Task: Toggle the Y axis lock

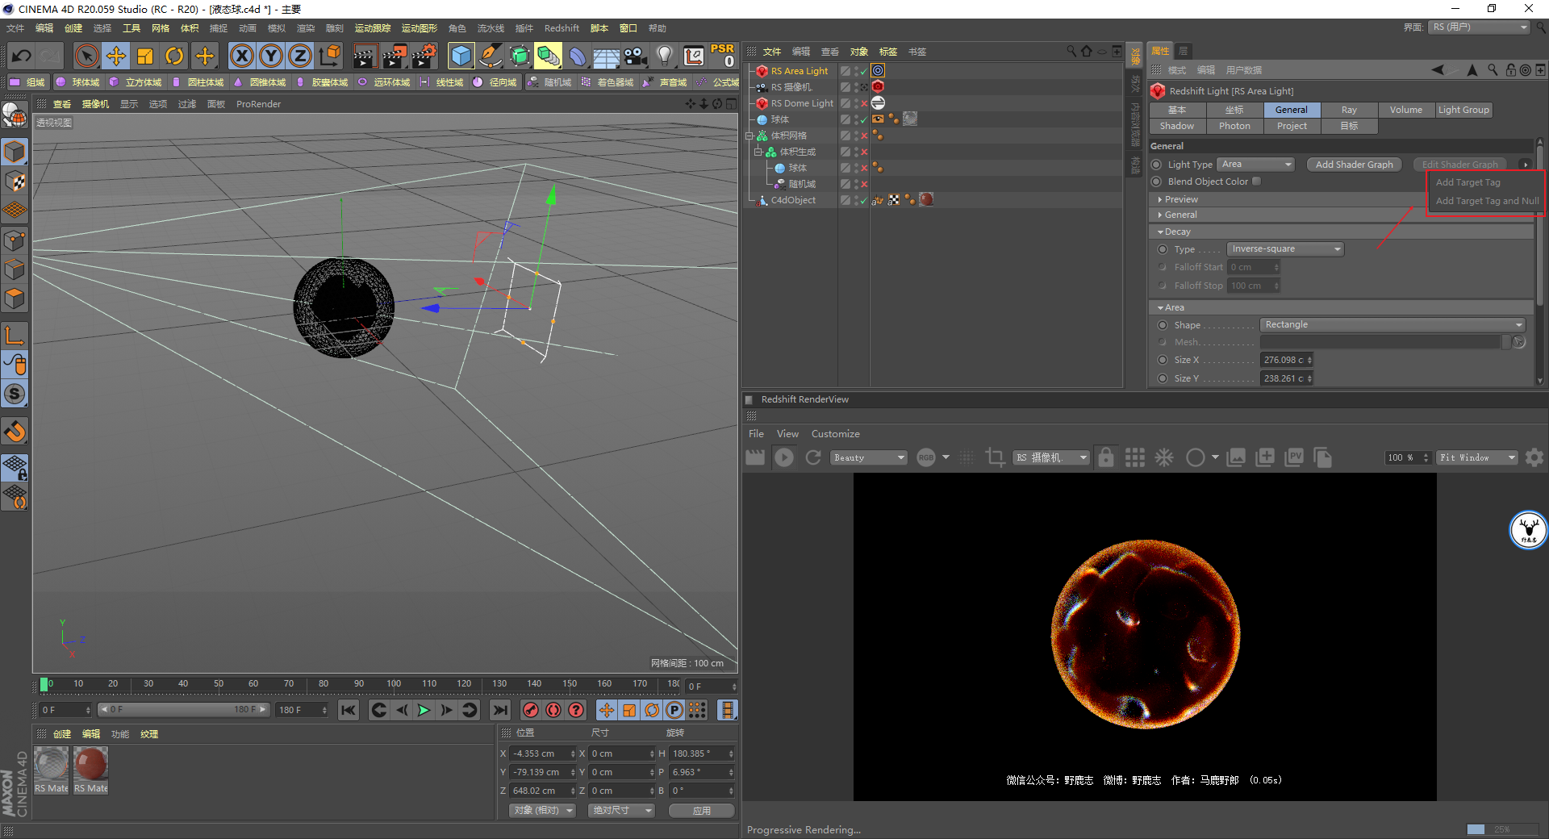Action: click(271, 56)
